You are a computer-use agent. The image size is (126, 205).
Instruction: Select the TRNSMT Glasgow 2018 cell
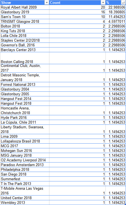point(25,21)
